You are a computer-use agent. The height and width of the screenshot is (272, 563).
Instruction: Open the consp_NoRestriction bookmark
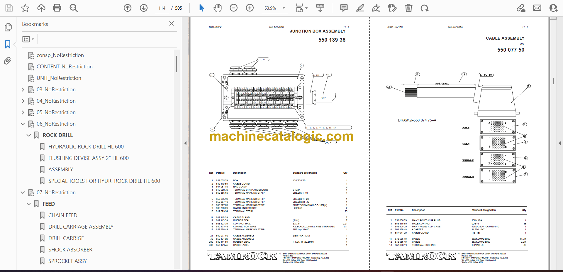point(60,55)
